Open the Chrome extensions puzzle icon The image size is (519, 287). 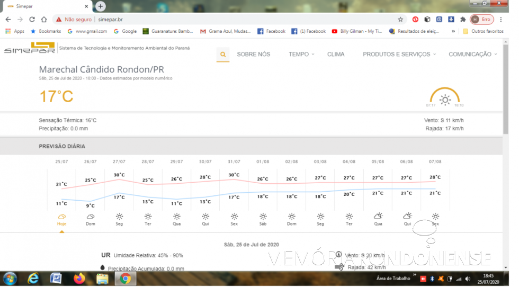coord(463,19)
